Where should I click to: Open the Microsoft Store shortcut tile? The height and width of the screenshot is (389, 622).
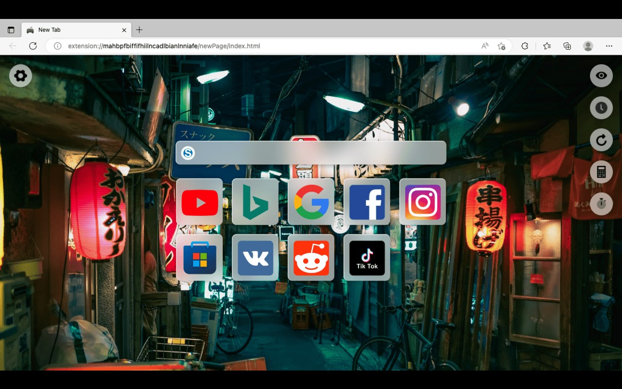click(199, 258)
